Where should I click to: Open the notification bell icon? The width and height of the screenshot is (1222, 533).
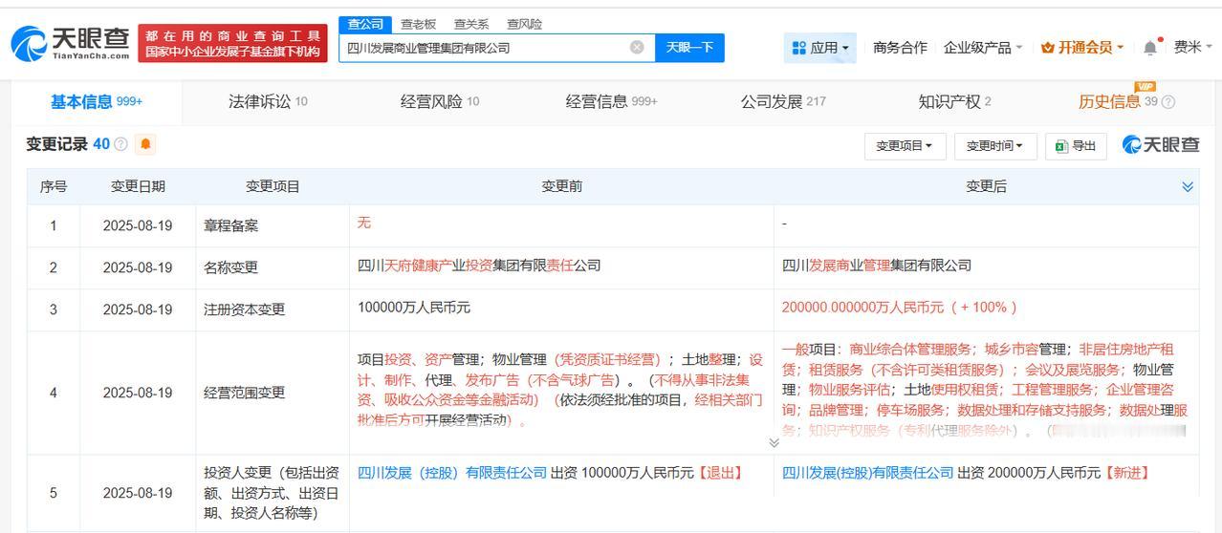[x=1150, y=47]
